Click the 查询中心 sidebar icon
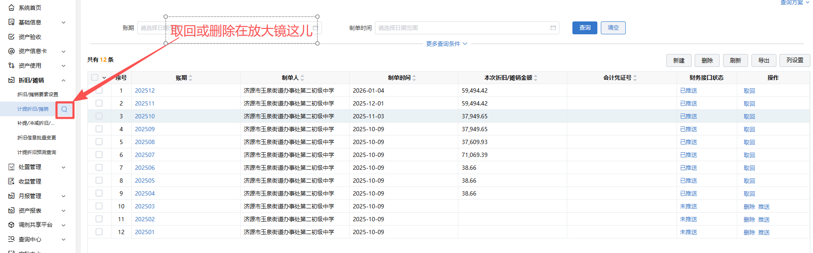 pos(12,239)
